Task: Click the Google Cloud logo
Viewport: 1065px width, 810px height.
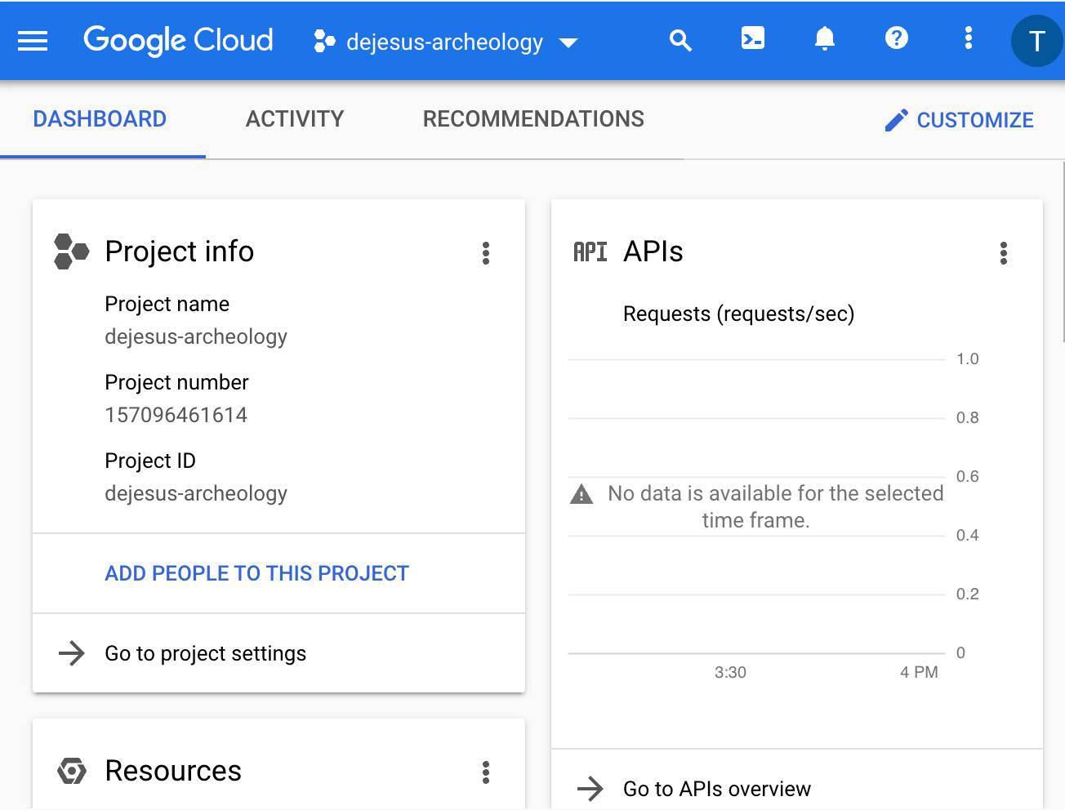Action: 178,40
